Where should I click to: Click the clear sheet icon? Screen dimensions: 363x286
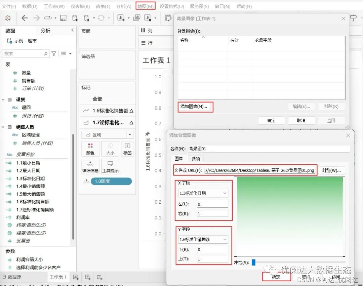tap(148, 18)
